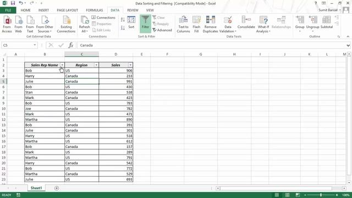Click the Reapply filter button
Viewport: 352px width, 198px height.
coord(161,24)
